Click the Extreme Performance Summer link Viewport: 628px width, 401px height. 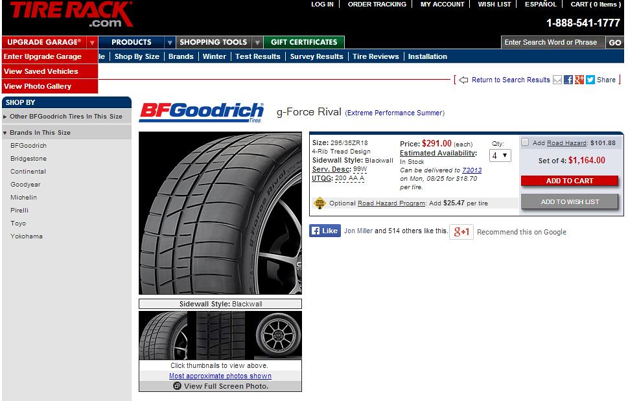[395, 113]
